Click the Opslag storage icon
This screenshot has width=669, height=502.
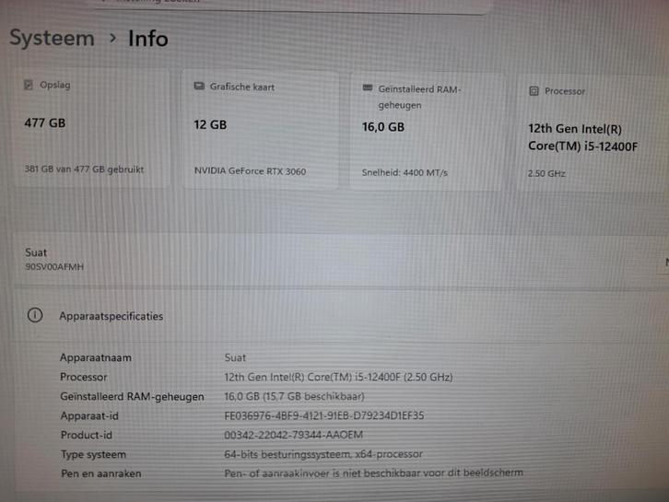[29, 85]
